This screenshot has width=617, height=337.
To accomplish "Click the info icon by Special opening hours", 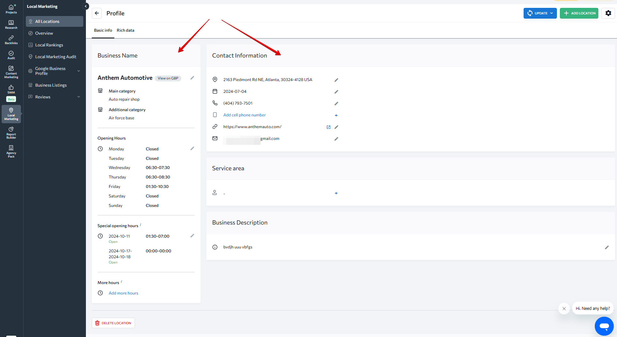I will pyautogui.click(x=140, y=225).
